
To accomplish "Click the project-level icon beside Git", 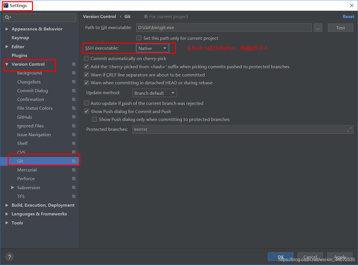I will [x=74, y=161].
